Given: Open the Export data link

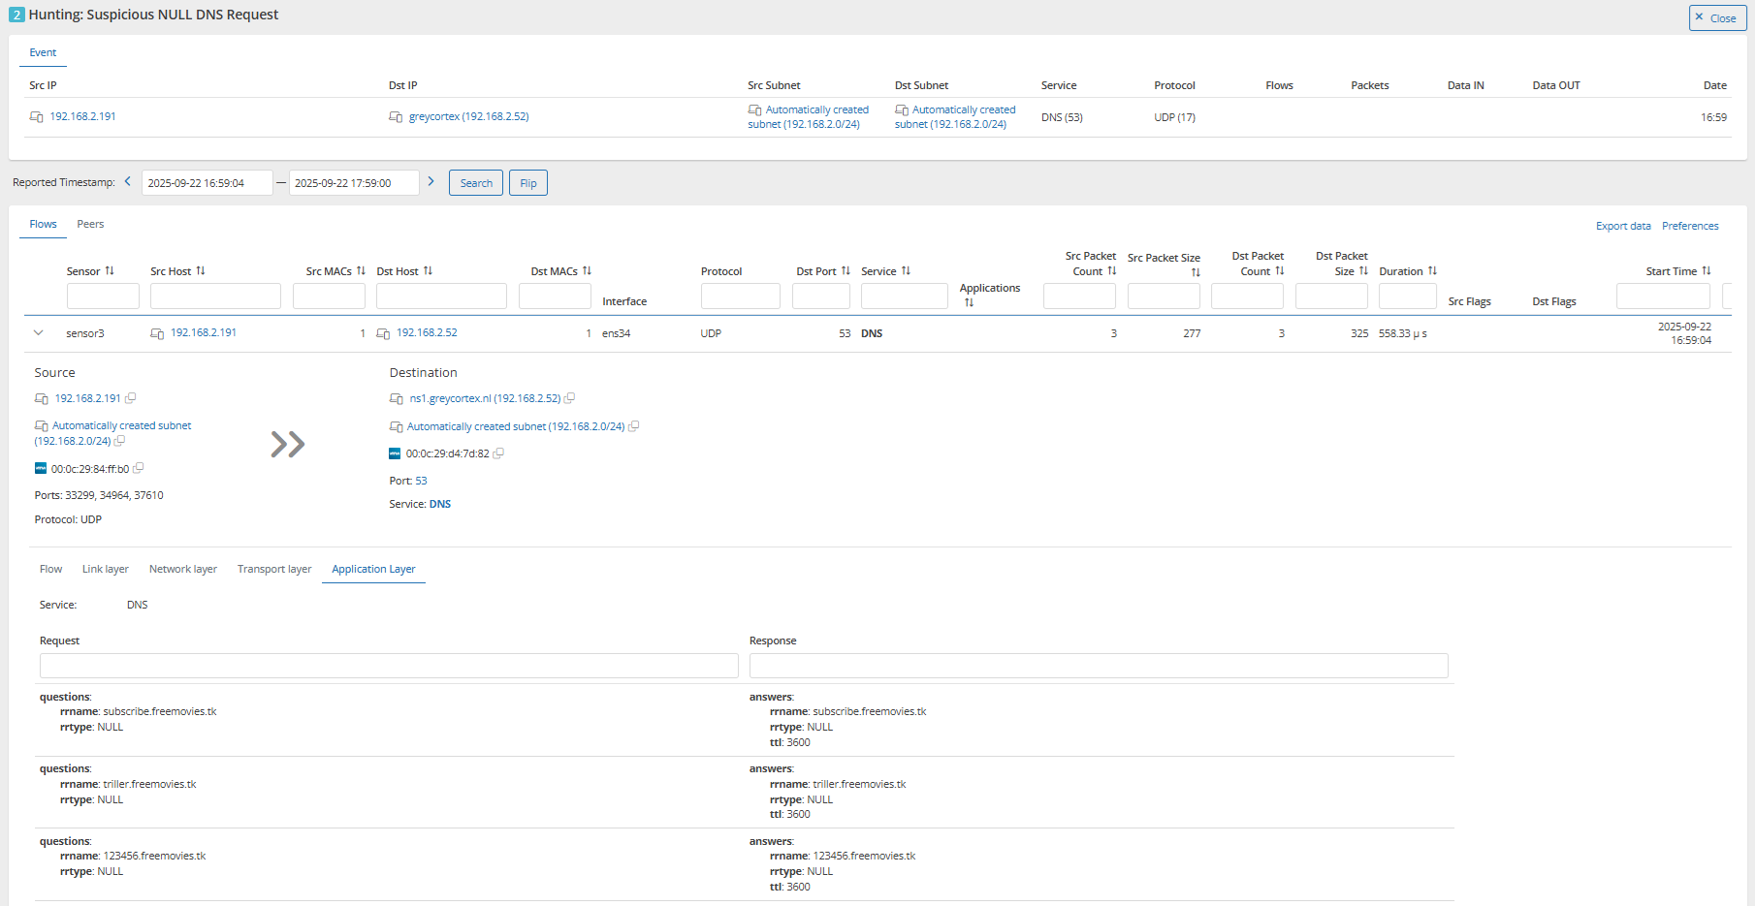Looking at the screenshot, I should (1623, 226).
